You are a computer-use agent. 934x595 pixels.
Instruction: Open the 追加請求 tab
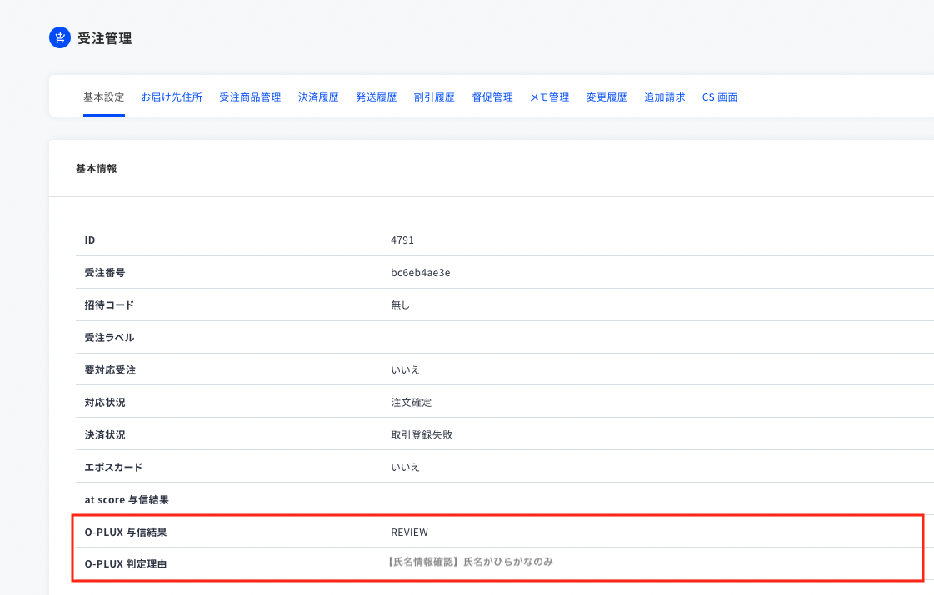point(665,97)
